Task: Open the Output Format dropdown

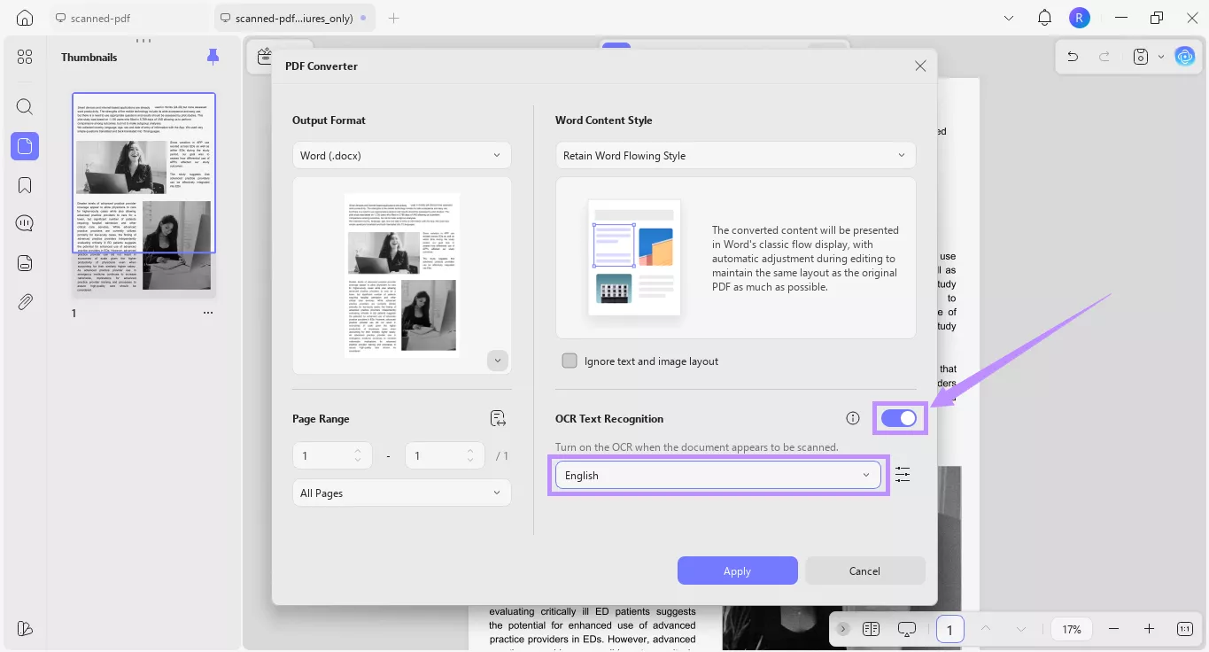Action: 401,154
